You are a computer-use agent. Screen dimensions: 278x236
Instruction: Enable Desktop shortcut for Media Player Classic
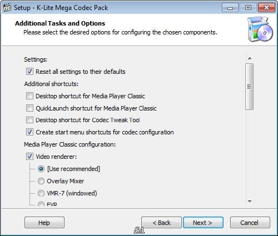pos(29,96)
